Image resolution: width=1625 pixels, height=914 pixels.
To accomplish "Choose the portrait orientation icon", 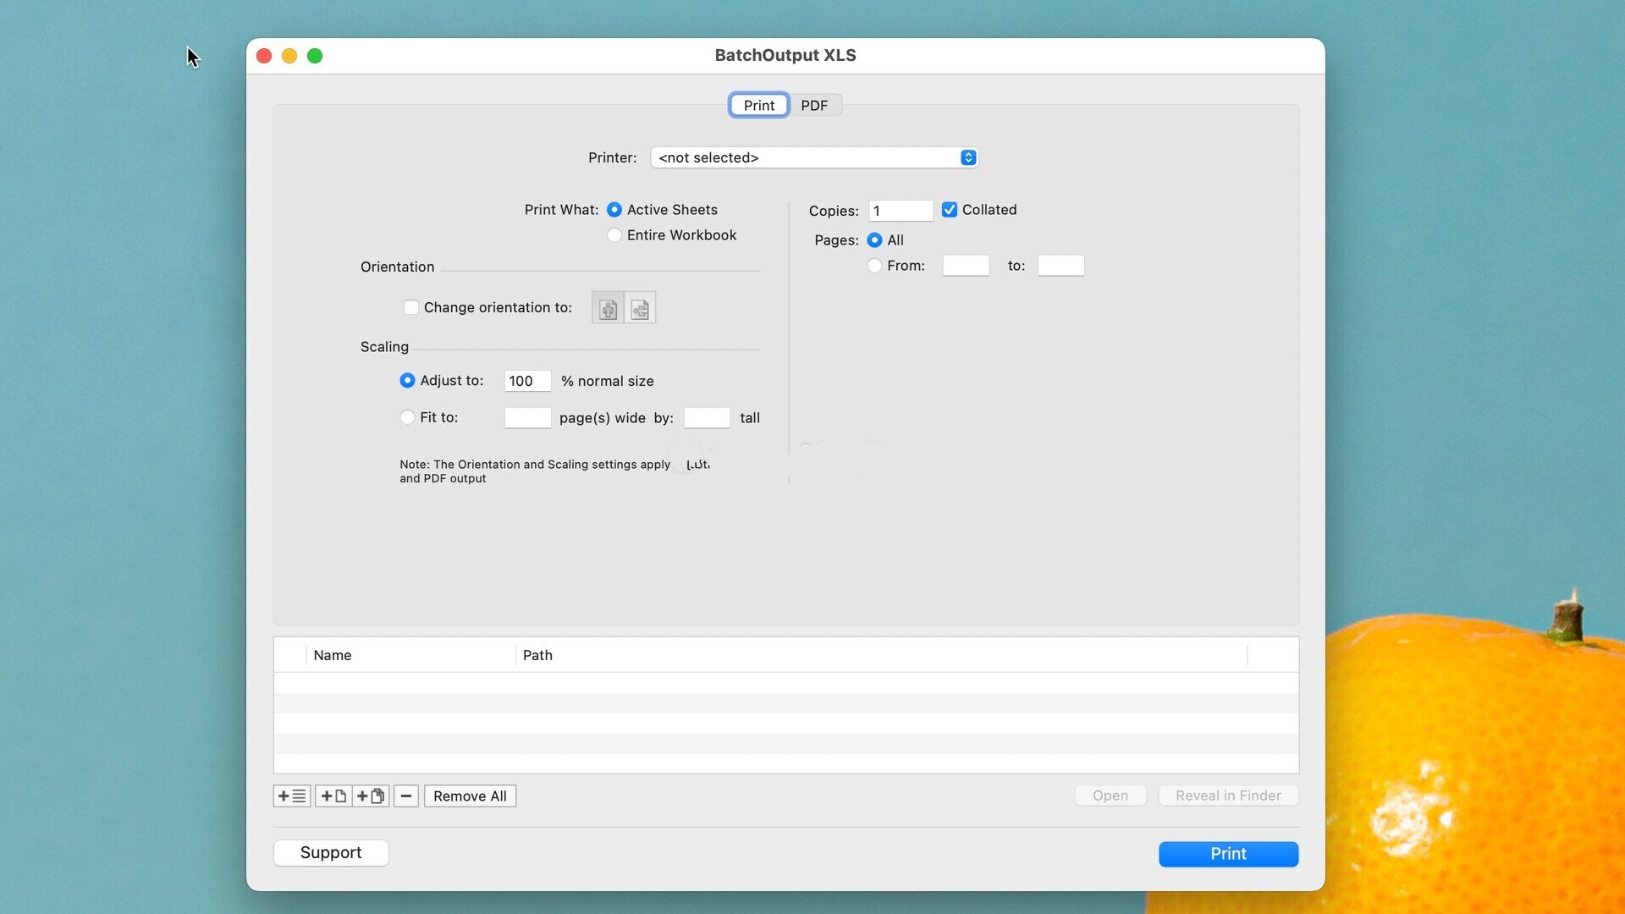I will (x=608, y=308).
